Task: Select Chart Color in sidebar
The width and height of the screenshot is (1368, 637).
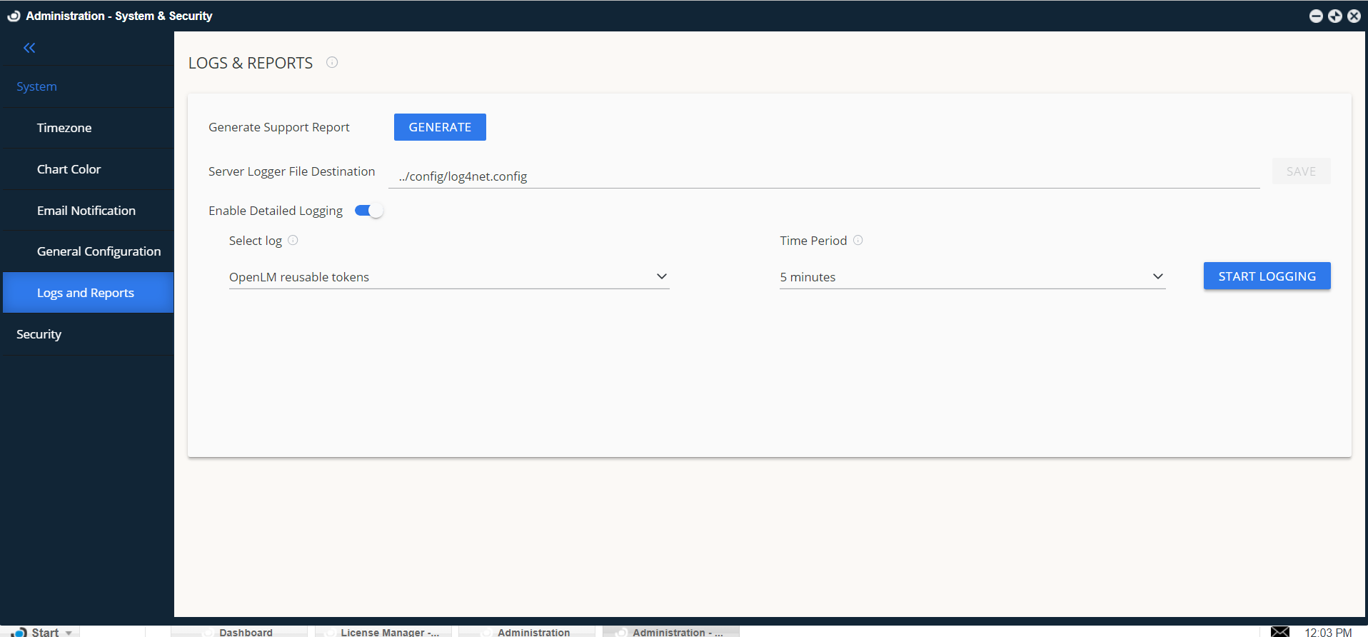Action: pos(69,169)
